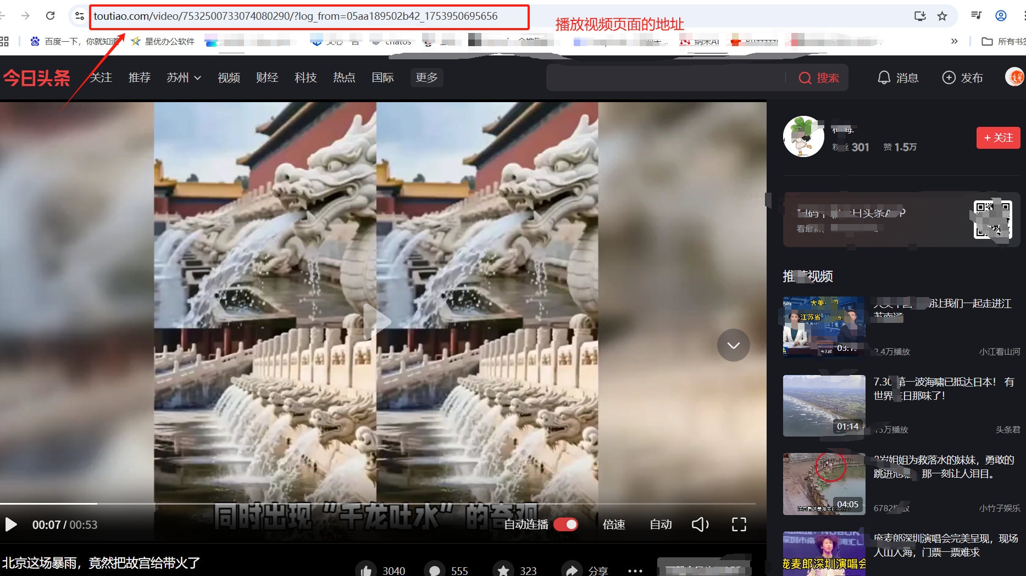
Task: Mute the video volume
Action: (x=700, y=524)
